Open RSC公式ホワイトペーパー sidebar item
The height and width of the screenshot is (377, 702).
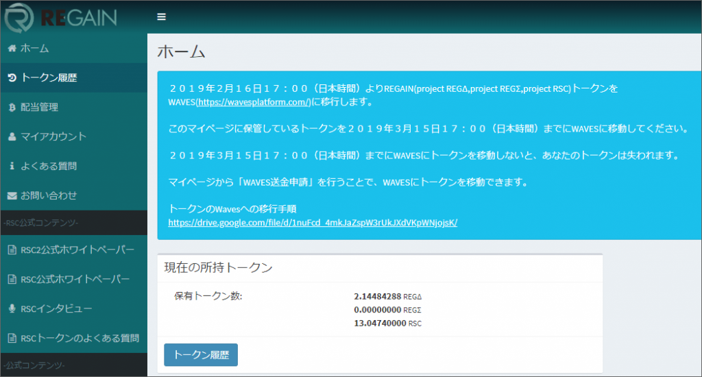click(x=74, y=280)
